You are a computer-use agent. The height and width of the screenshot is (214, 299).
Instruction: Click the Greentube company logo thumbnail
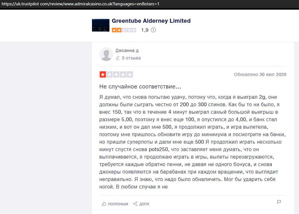tap(101, 25)
